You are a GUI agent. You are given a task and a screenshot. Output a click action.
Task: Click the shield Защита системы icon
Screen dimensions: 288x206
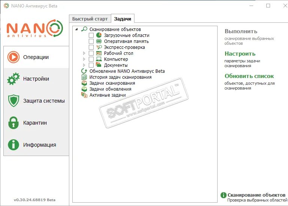(x=13, y=101)
